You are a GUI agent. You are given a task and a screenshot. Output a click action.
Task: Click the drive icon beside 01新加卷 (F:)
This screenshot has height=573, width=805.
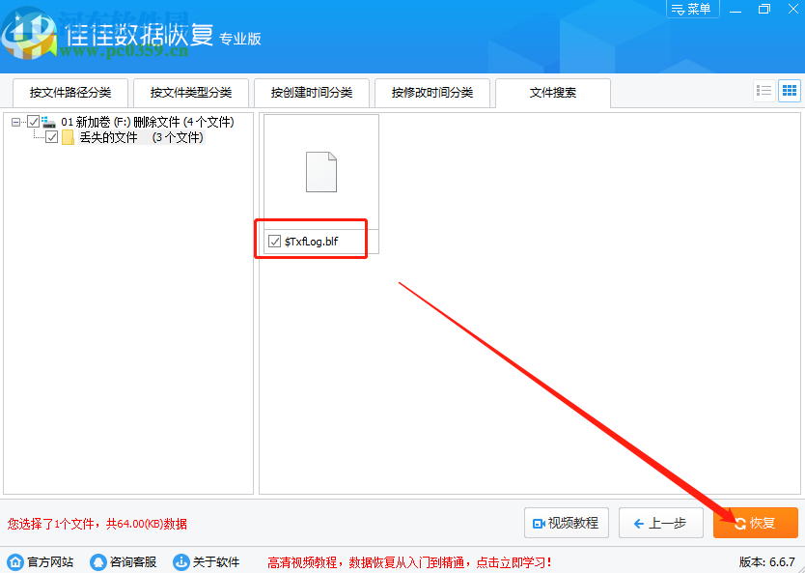(46, 122)
